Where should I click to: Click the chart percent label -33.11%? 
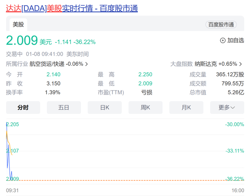pyautogui.click(x=235, y=151)
